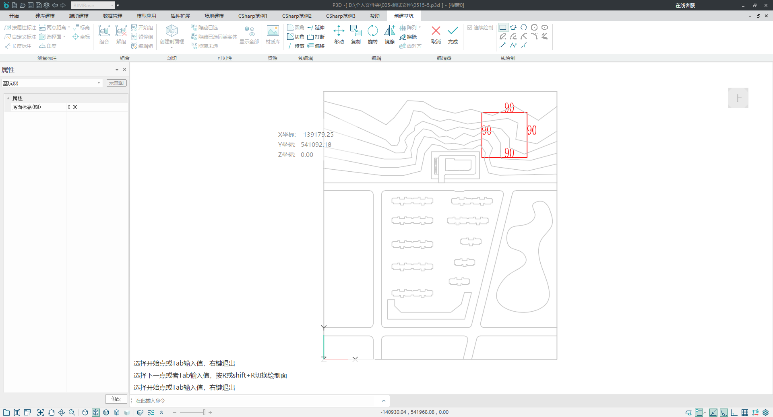Toggle the 连续绘制 checkbox
The image size is (773, 417).
469,28
